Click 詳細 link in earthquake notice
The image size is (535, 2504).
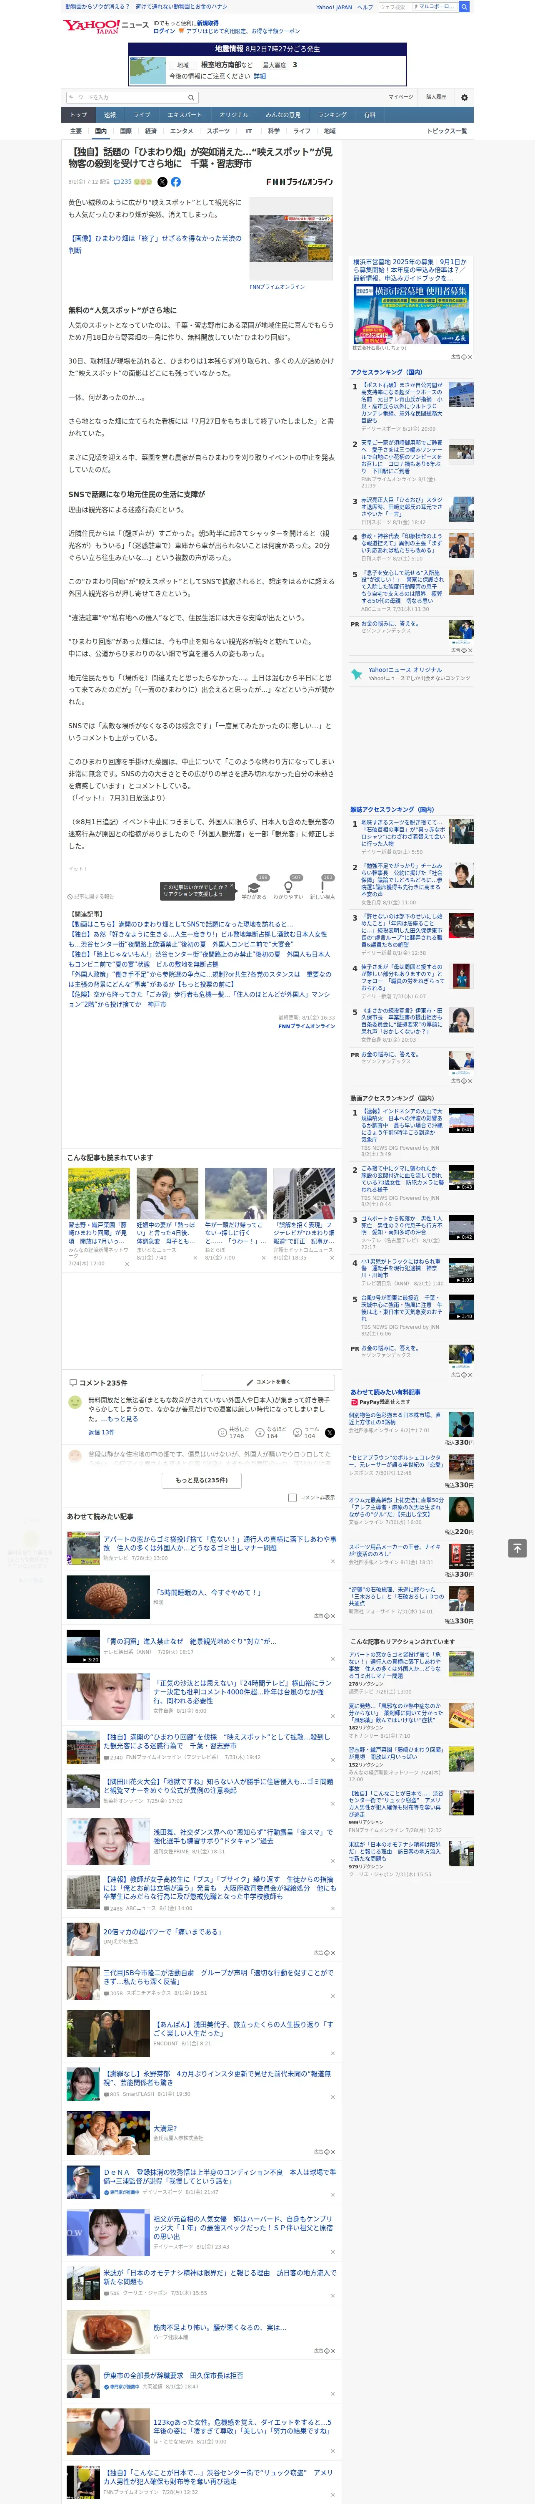pos(259,76)
